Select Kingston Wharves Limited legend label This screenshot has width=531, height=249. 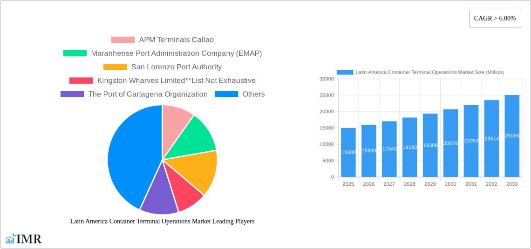click(x=177, y=81)
